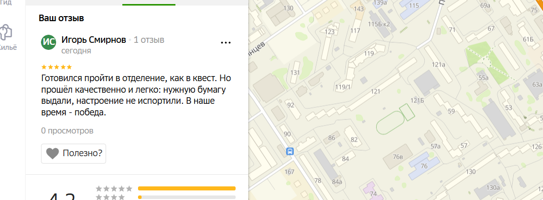This screenshot has width=543, height=200.
Task: Click building 71 on the map
Action: pyautogui.click(x=452, y=30)
